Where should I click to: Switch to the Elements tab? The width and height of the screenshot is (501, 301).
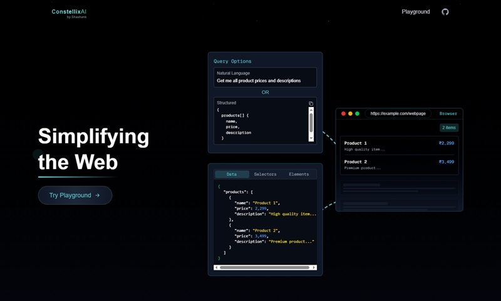point(299,174)
